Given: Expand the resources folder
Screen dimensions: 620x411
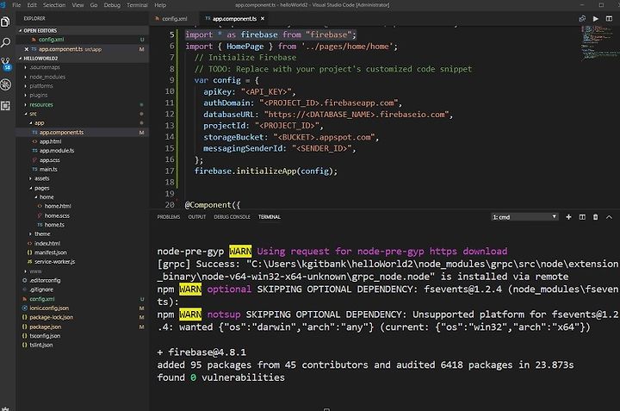Looking at the screenshot, I should (x=83, y=104).
